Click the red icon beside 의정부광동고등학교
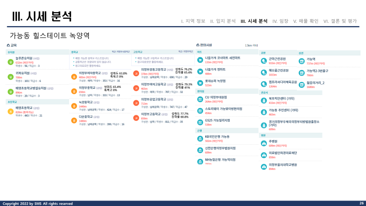 [x=136, y=73]
